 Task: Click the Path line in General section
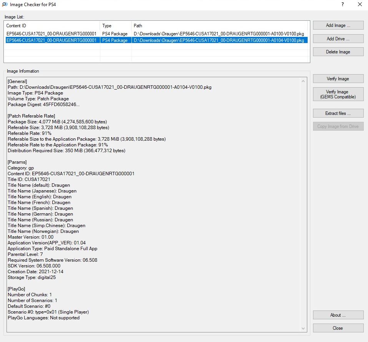(x=110, y=87)
